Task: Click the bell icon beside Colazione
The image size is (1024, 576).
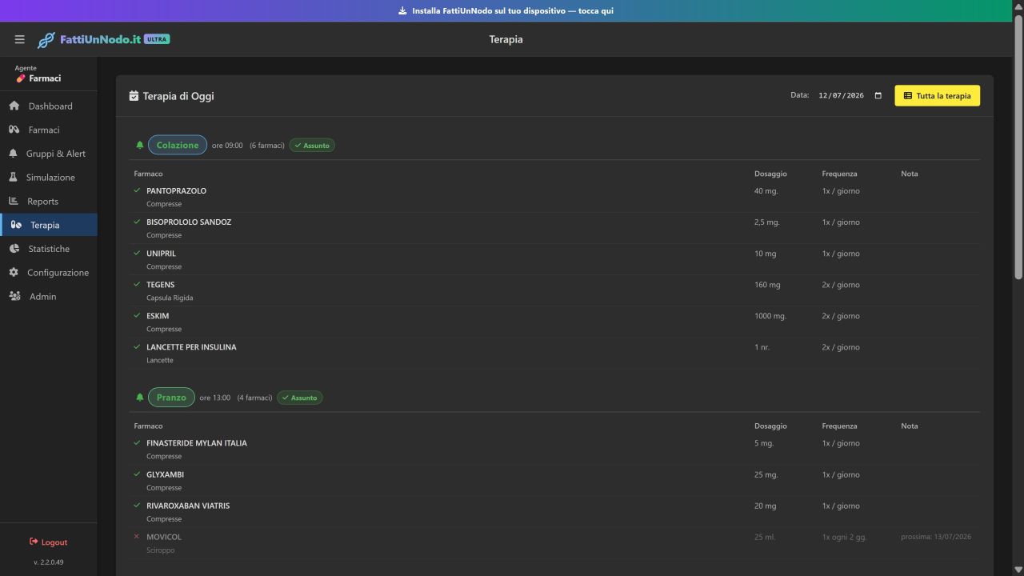Action: pos(140,145)
